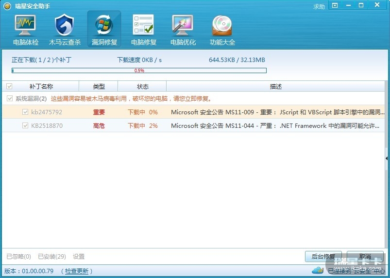Select the kb2475792 patch name
Viewport: 390px width, 278px height.
[x=47, y=112]
